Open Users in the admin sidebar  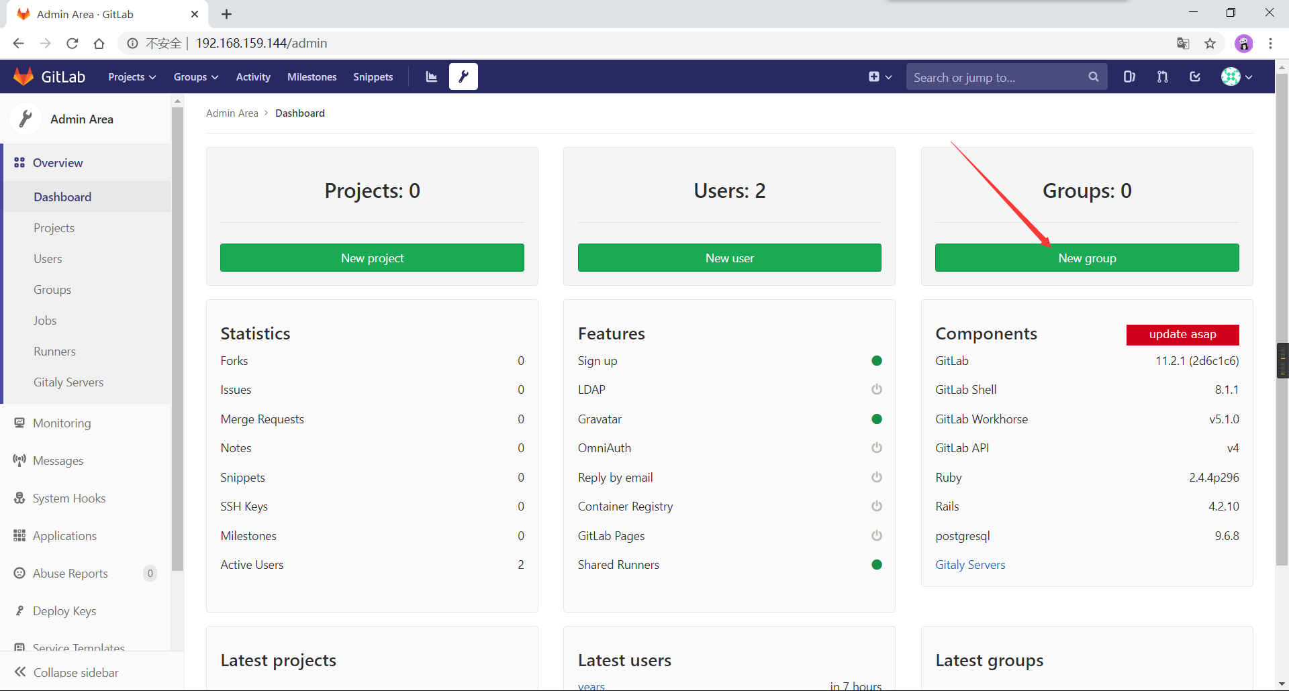coord(48,258)
